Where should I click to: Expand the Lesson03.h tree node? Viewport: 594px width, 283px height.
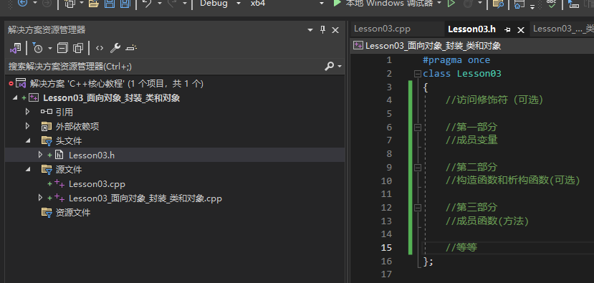(x=41, y=155)
